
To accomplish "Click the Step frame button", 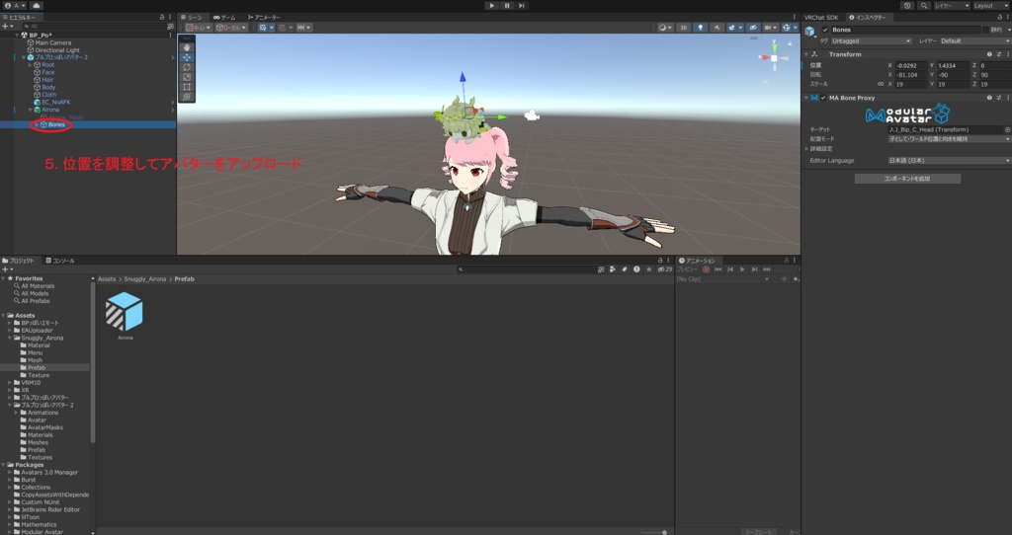I will (x=522, y=5).
